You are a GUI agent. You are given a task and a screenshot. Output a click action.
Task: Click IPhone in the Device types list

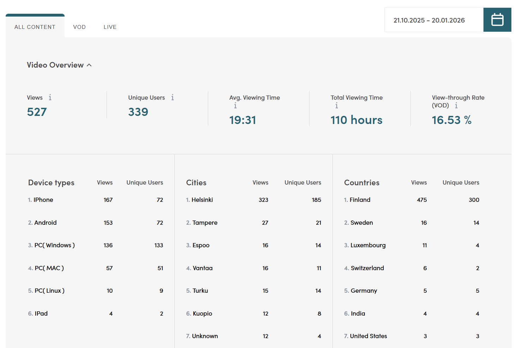(43, 200)
